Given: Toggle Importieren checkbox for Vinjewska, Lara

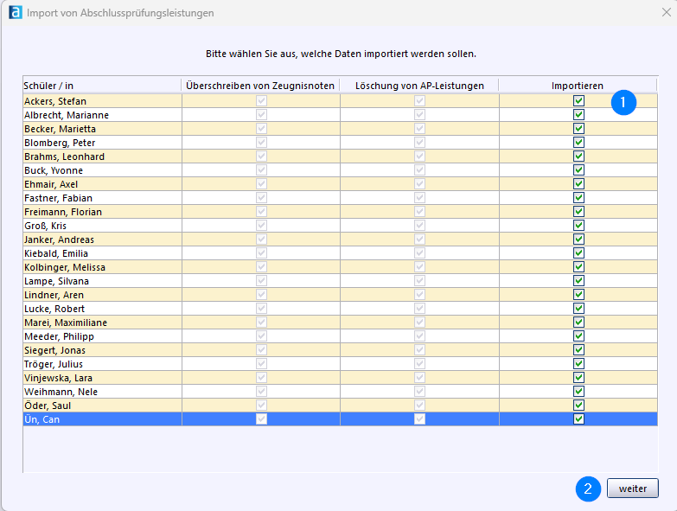Looking at the screenshot, I should 578,378.
